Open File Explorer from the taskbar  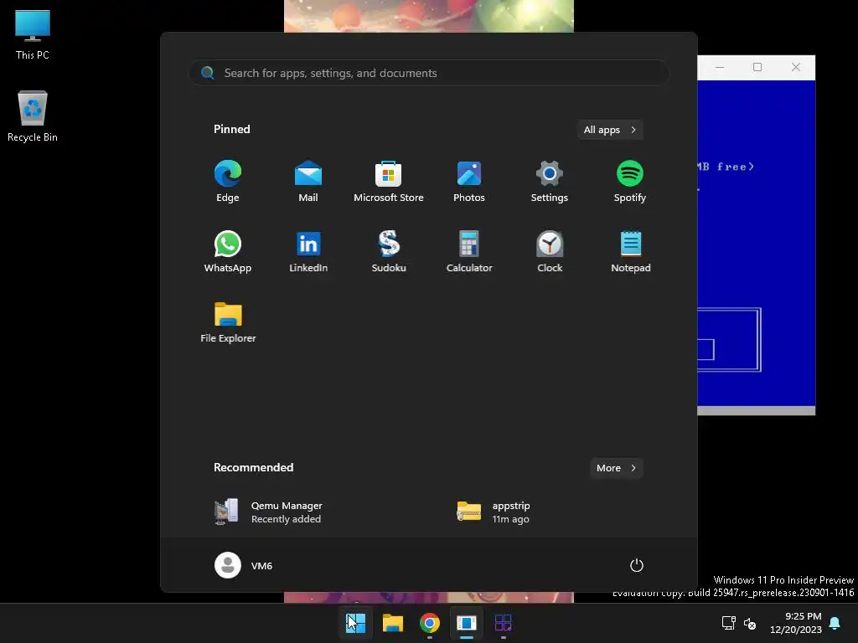392,623
